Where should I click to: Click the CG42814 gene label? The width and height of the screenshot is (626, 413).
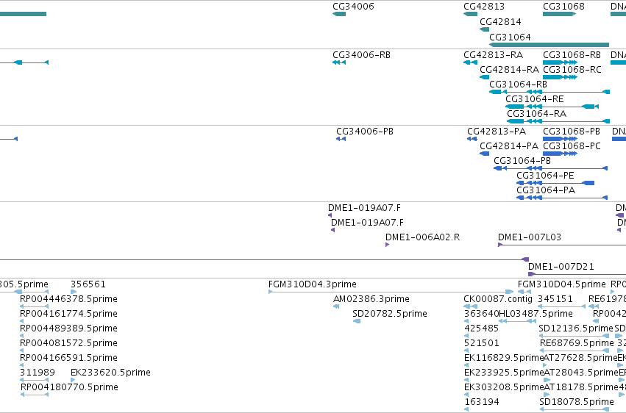[x=500, y=21]
